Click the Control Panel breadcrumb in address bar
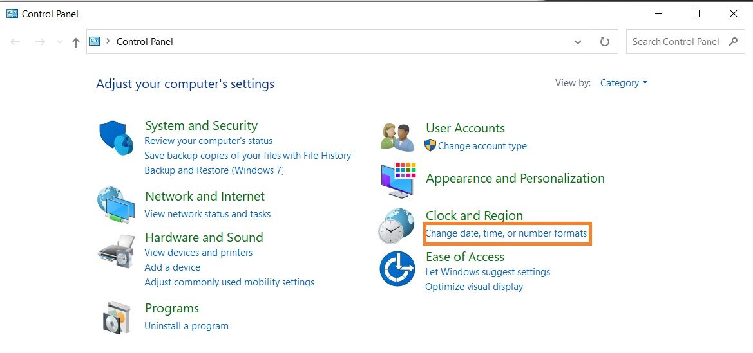Screen dimensions: 753x353 (144, 42)
